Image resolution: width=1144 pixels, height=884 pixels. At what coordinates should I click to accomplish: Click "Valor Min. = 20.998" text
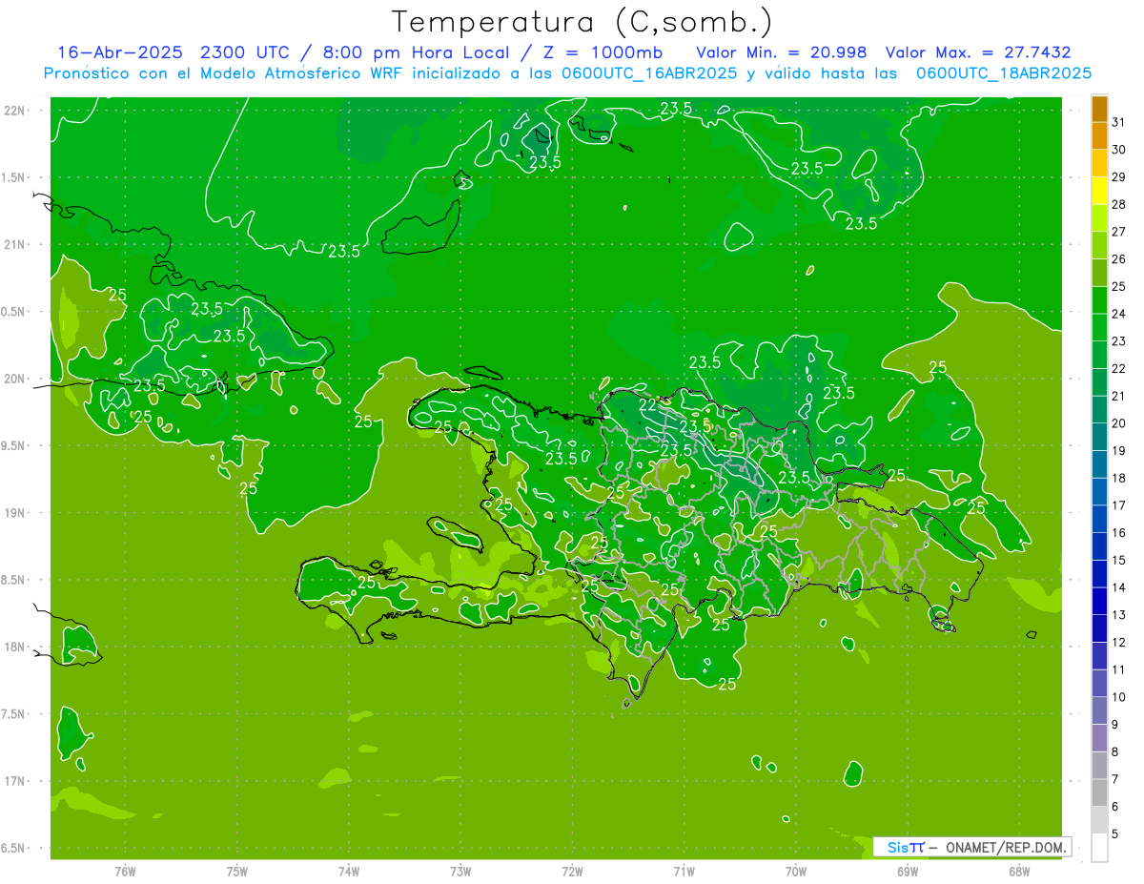pyautogui.click(x=782, y=52)
